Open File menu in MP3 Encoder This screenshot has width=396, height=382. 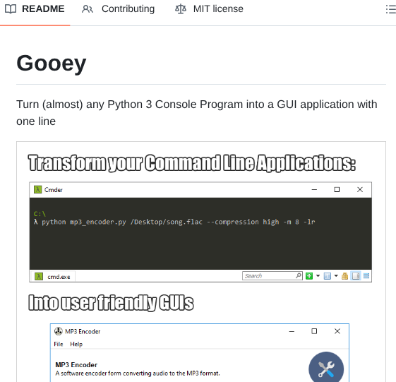click(x=59, y=344)
